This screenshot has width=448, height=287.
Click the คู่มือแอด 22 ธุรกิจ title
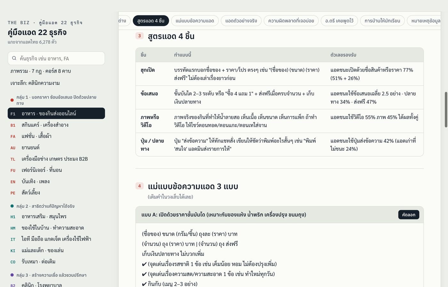(37, 32)
